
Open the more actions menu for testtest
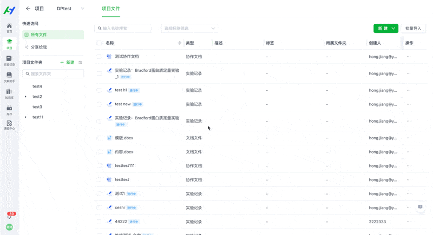409,180
